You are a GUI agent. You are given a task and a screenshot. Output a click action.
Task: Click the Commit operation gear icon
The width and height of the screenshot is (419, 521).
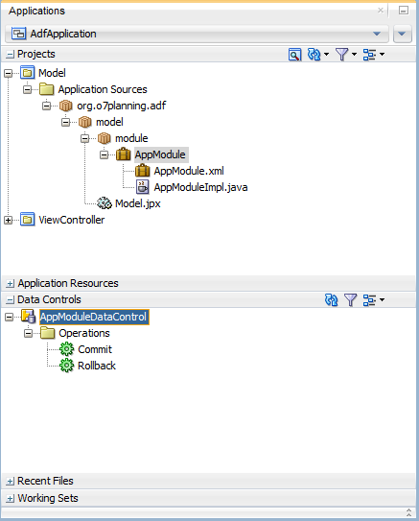[66, 349]
